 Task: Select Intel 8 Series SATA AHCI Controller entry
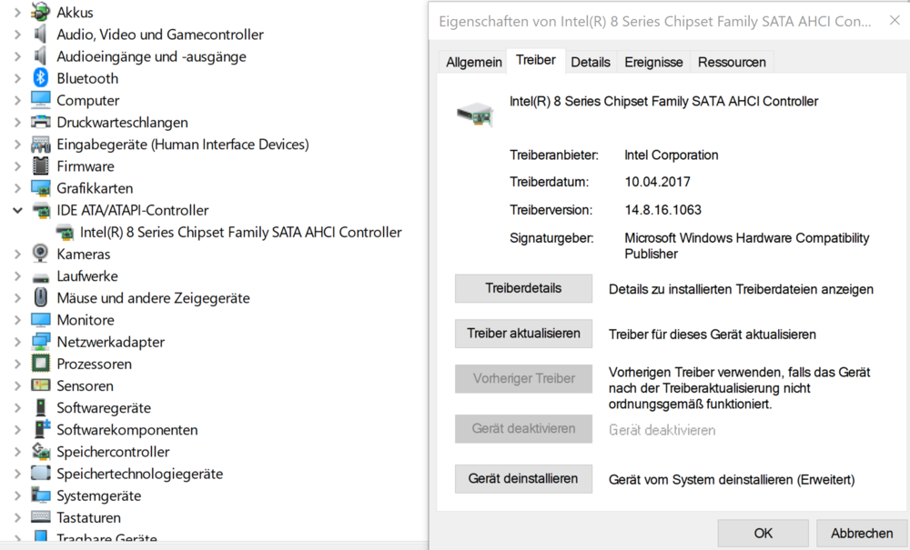click(240, 232)
